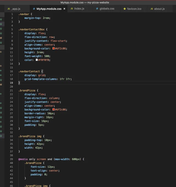Viewport: 176px width, 187px height.
Task: Click the window title MyApp.module.css — my-pizza-website
Action: [85, 2]
